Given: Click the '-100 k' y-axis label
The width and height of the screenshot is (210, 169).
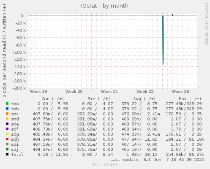Looking at the screenshot, I should tap(19, 52).
